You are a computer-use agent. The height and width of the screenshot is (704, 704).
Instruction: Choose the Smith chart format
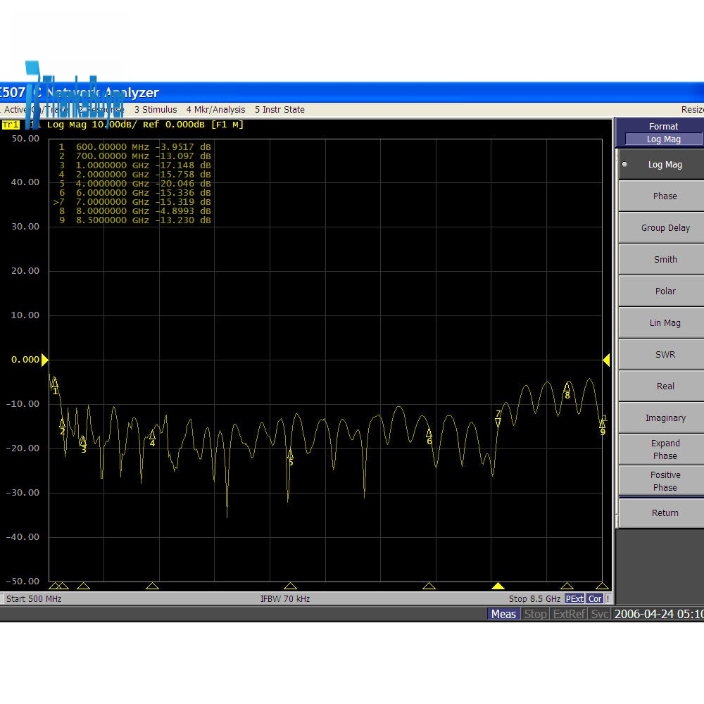(665, 260)
